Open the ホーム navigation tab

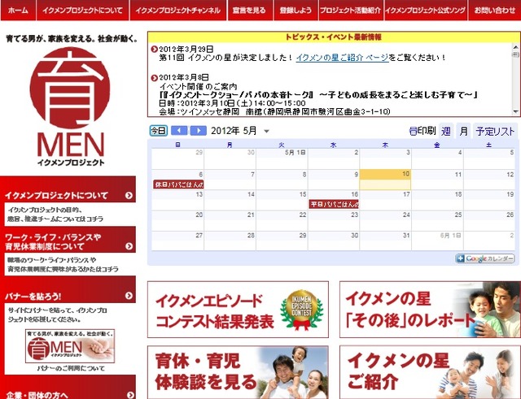[18, 11]
